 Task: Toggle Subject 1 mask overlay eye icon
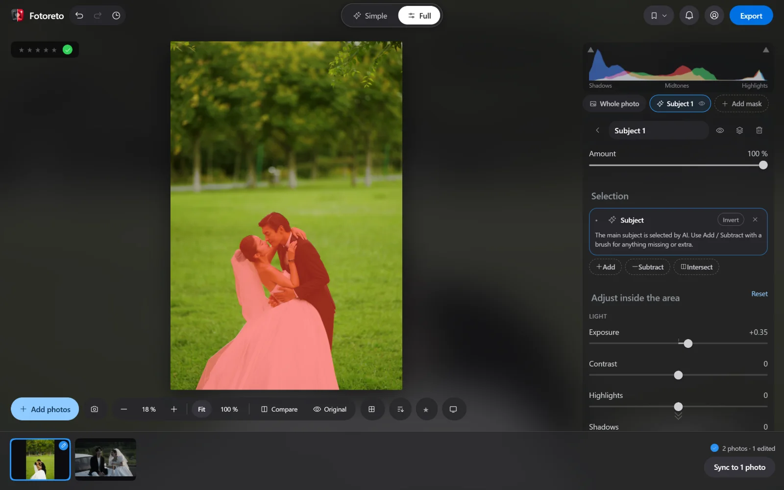[720, 130]
